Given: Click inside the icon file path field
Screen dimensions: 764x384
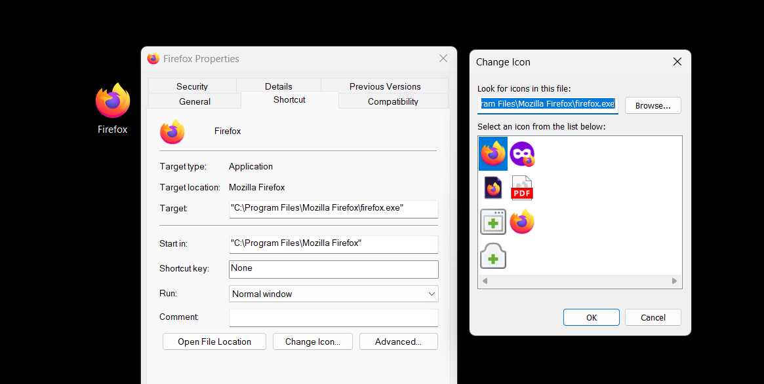Looking at the screenshot, I should [x=548, y=105].
